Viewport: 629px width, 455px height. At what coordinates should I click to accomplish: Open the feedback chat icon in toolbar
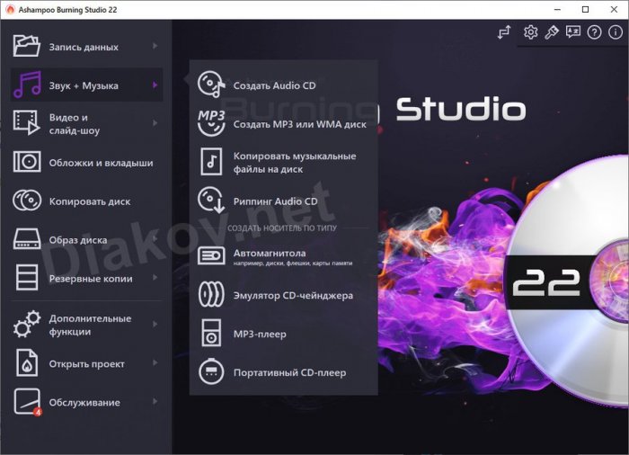(x=572, y=32)
